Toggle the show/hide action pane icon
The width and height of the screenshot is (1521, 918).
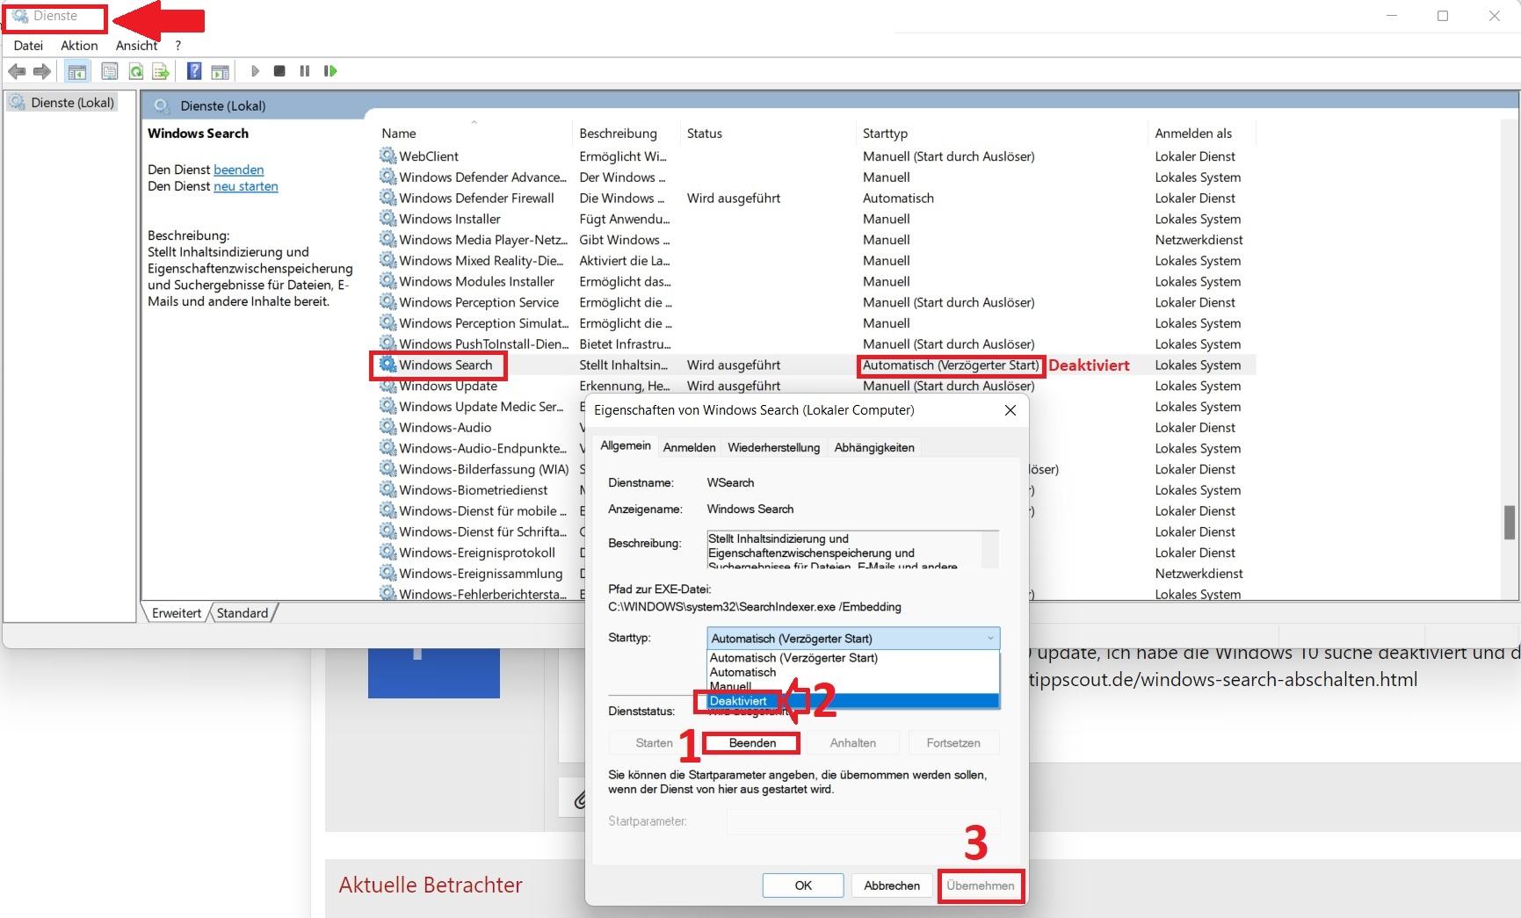pos(220,71)
